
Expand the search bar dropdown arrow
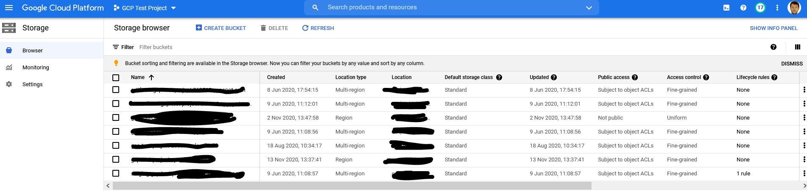589,8
